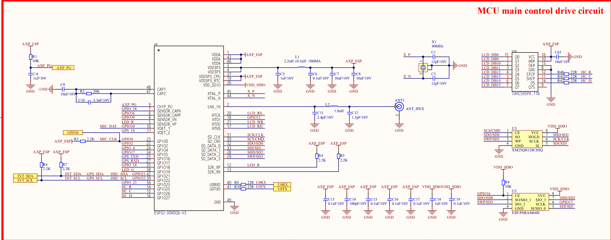Select decoupling capacitor C17
Image resolution: width=611 pixels, height=240 pixels.
click(411, 200)
